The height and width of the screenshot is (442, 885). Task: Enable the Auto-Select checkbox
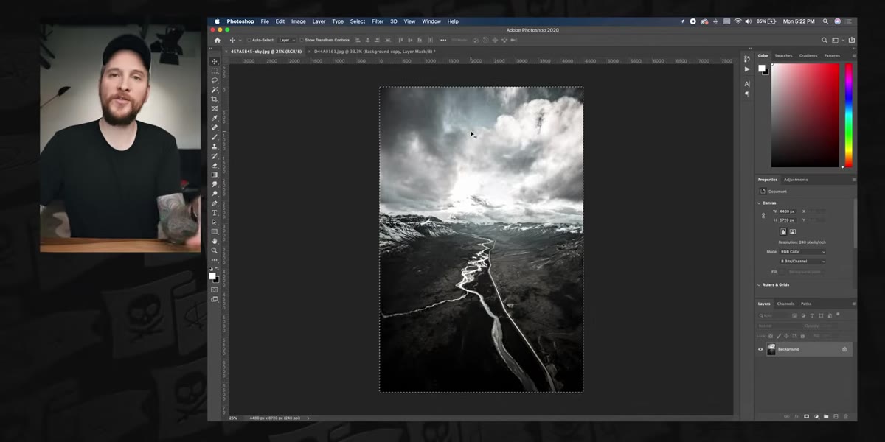click(x=249, y=40)
